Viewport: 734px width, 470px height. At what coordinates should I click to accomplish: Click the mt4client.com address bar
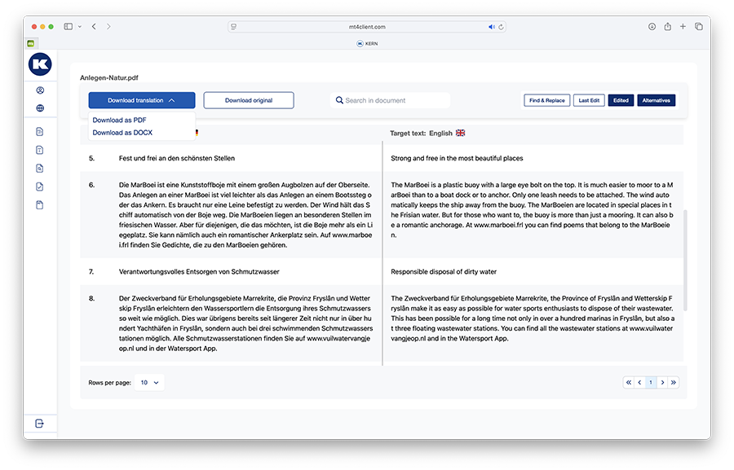[367, 27]
